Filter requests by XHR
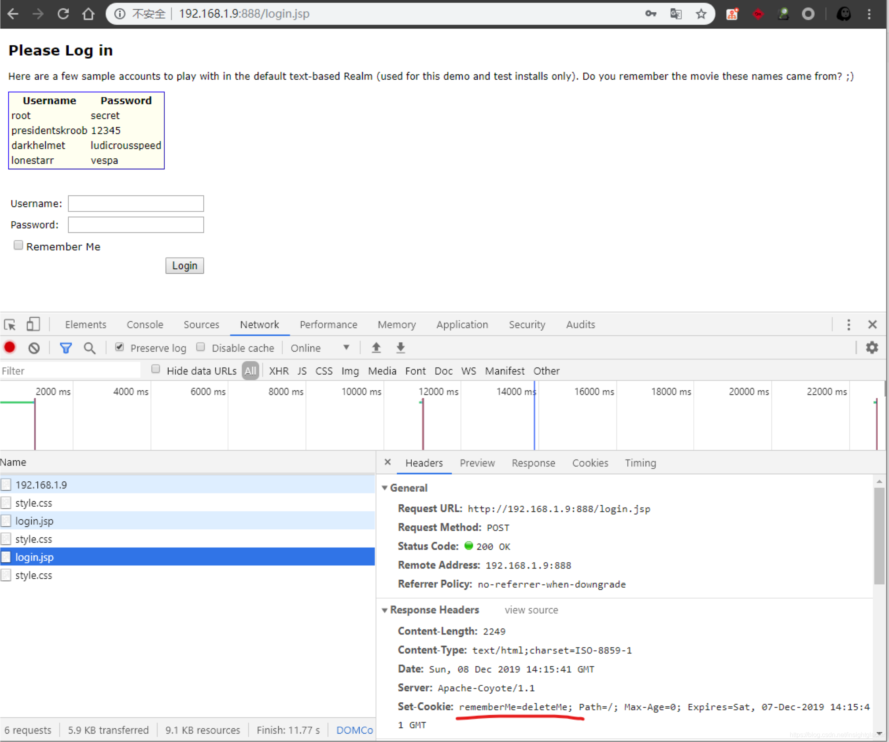The height and width of the screenshot is (742, 889). (x=279, y=371)
